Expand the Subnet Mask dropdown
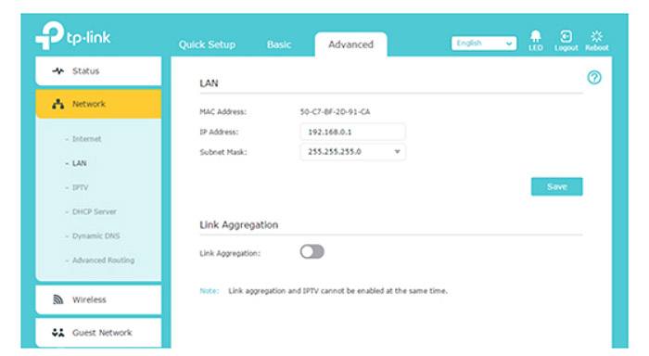 (352, 152)
